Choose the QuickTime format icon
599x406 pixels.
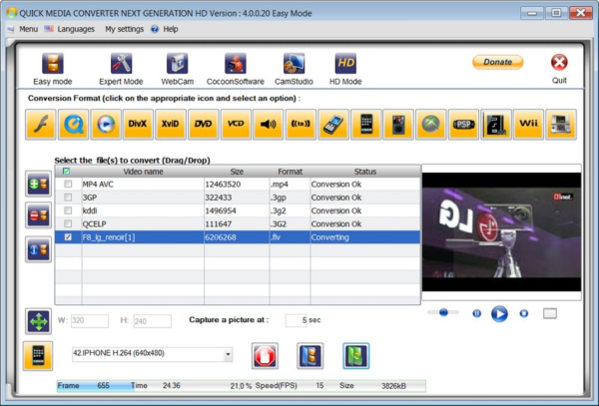(71, 125)
